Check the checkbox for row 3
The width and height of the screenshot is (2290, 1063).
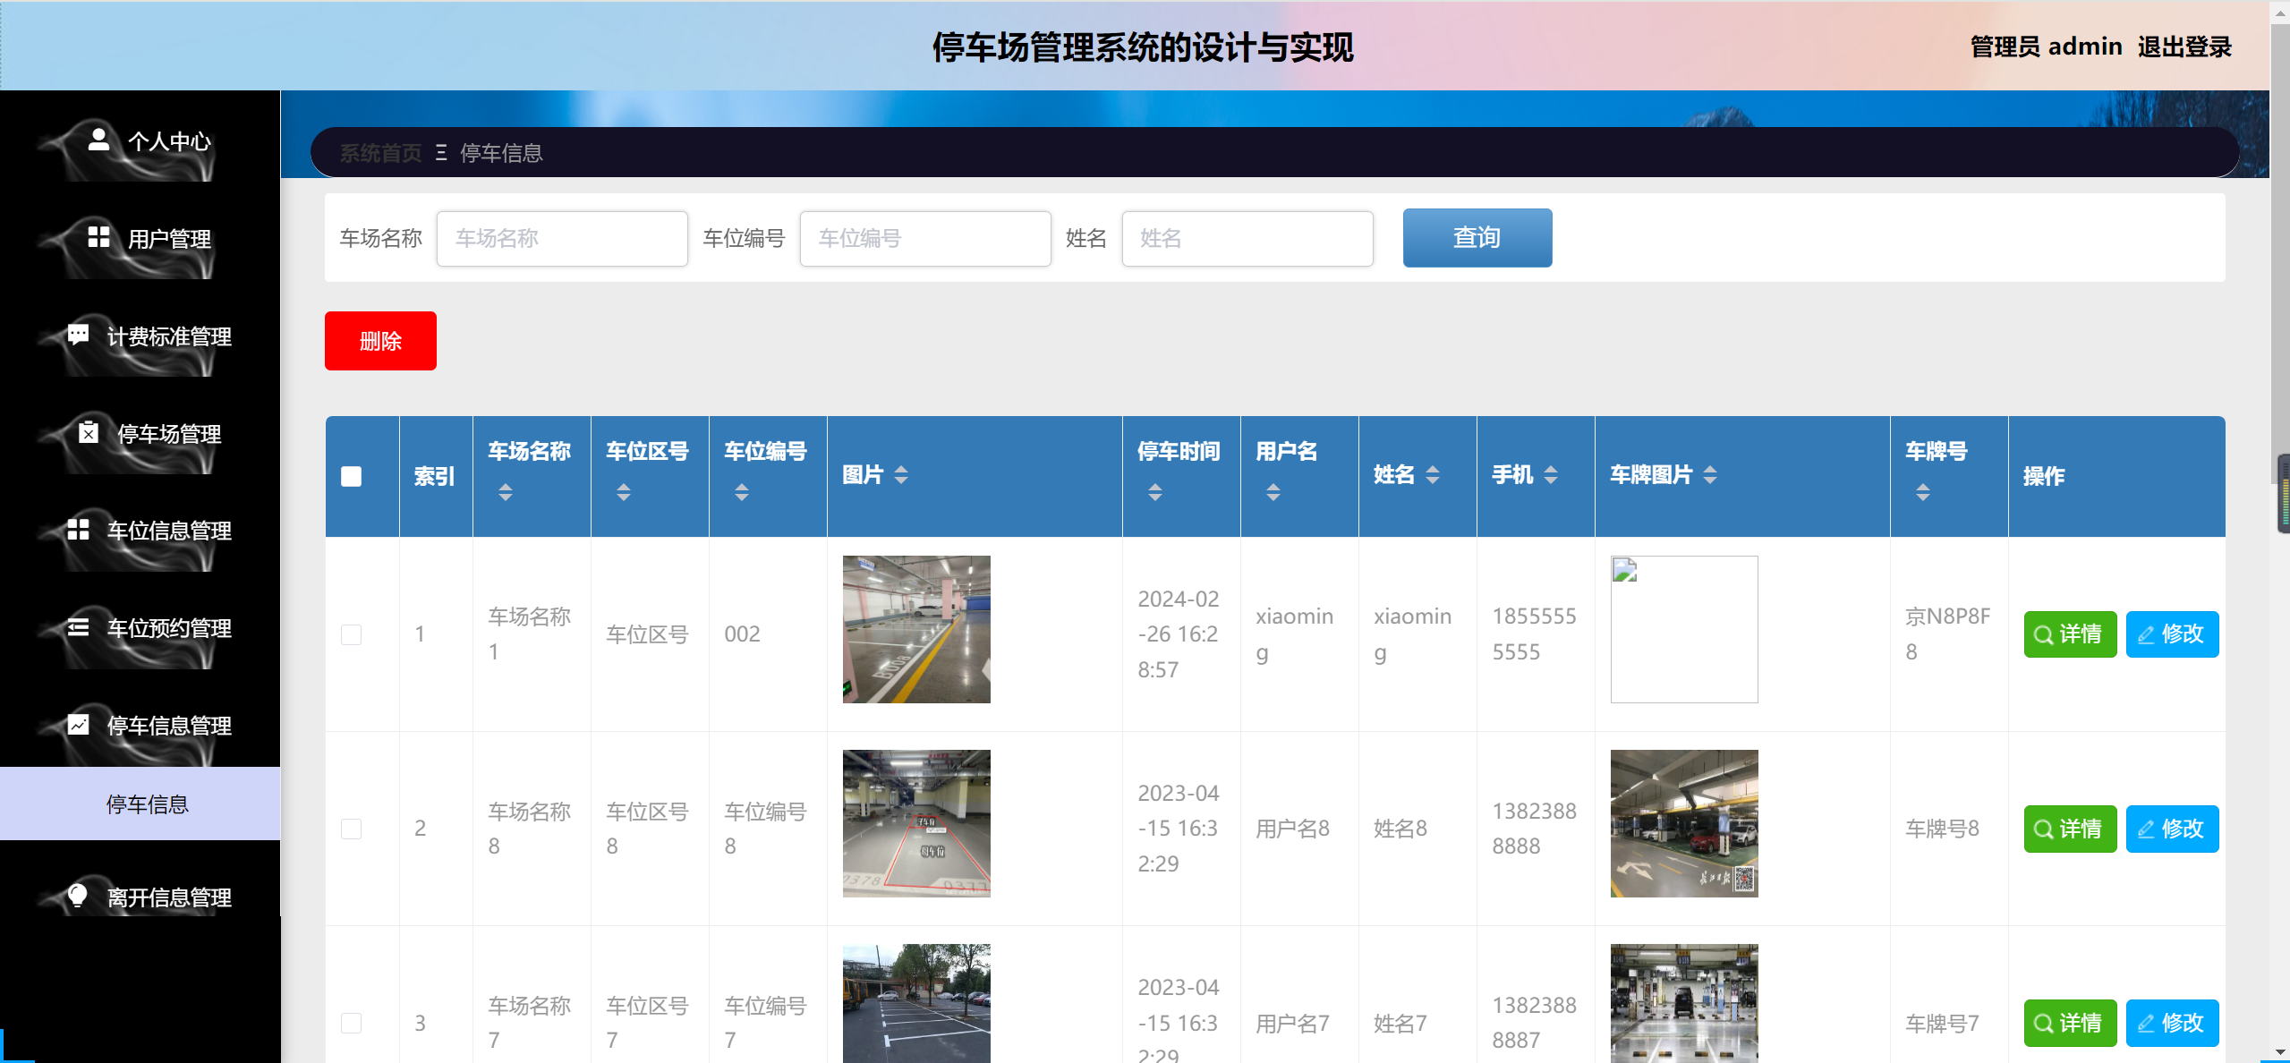coord(351,1023)
